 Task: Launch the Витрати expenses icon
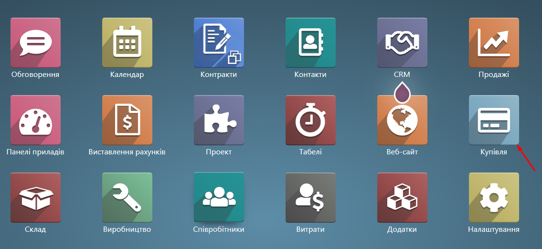[310, 197]
